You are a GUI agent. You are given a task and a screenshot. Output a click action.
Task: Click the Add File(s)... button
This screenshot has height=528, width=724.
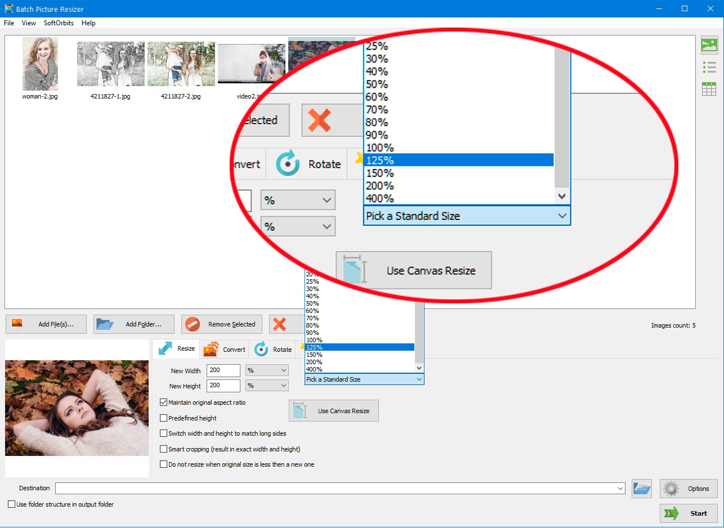coord(46,324)
